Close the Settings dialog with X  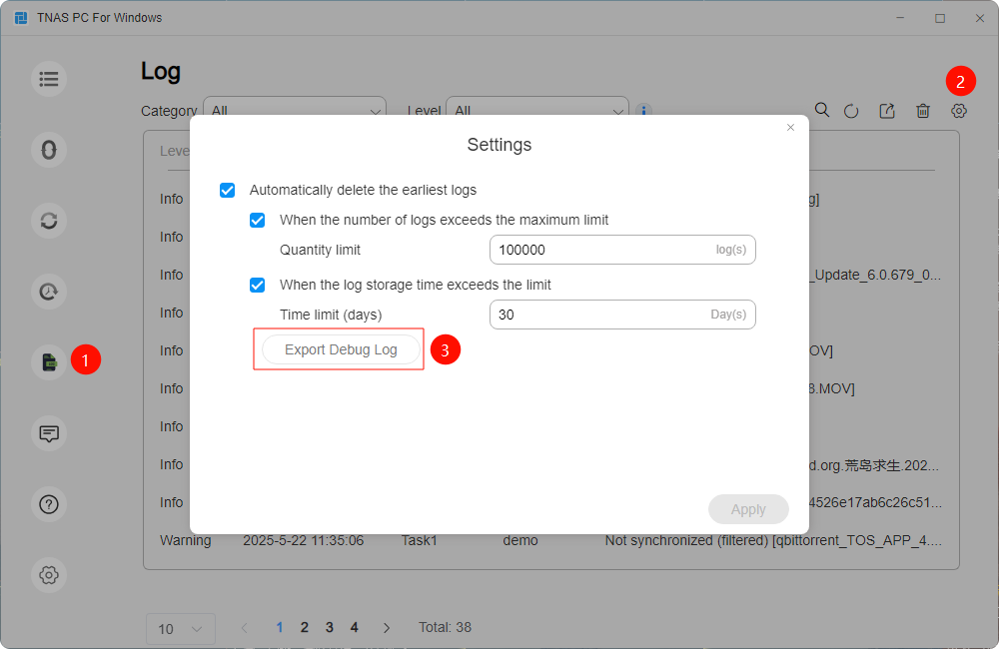[790, 128]
